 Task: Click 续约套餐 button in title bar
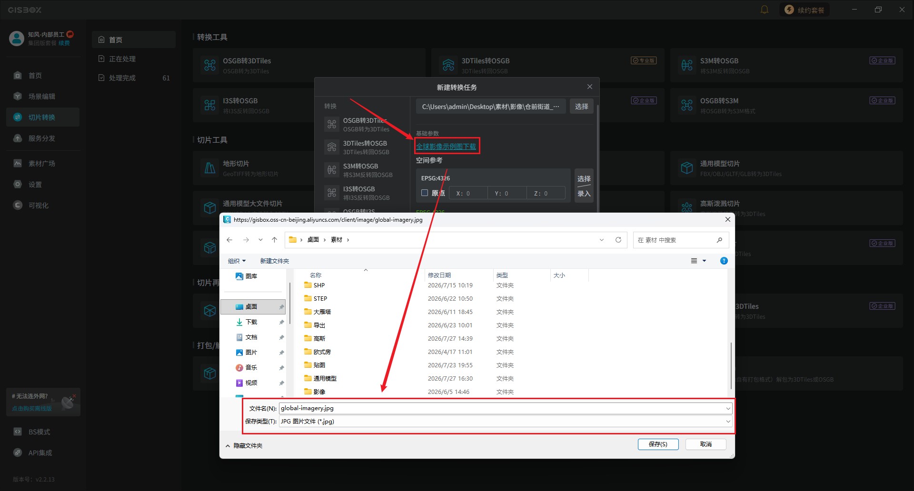pyautogui.click(x=805, y=10)
